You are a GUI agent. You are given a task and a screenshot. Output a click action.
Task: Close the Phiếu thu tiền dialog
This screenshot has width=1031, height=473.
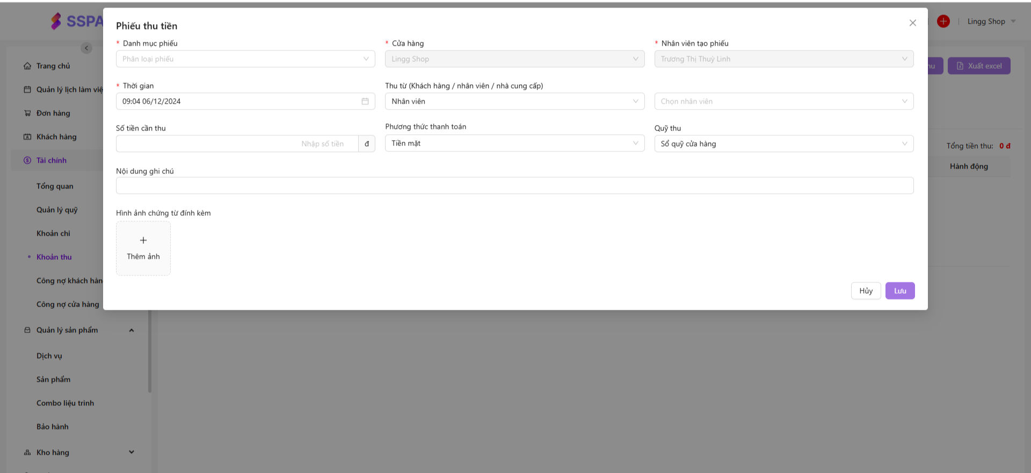click(x=912, y=23)
